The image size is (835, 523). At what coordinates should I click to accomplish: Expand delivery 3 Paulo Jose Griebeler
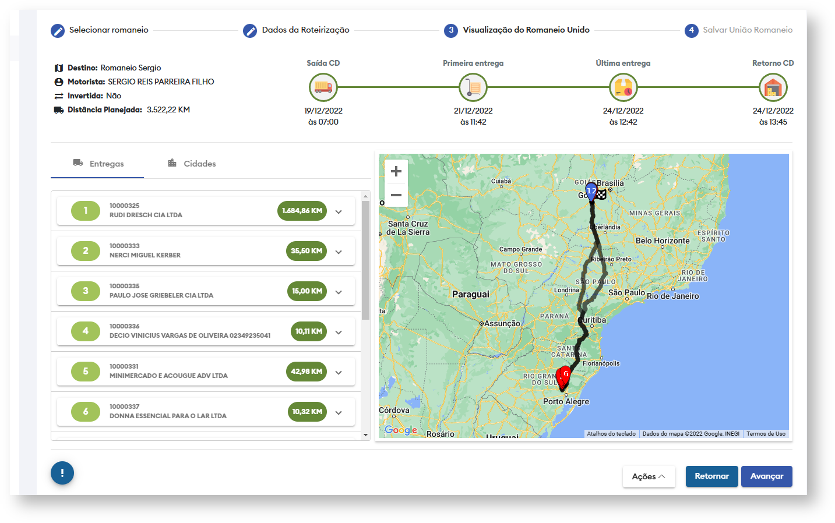point(339,292)
